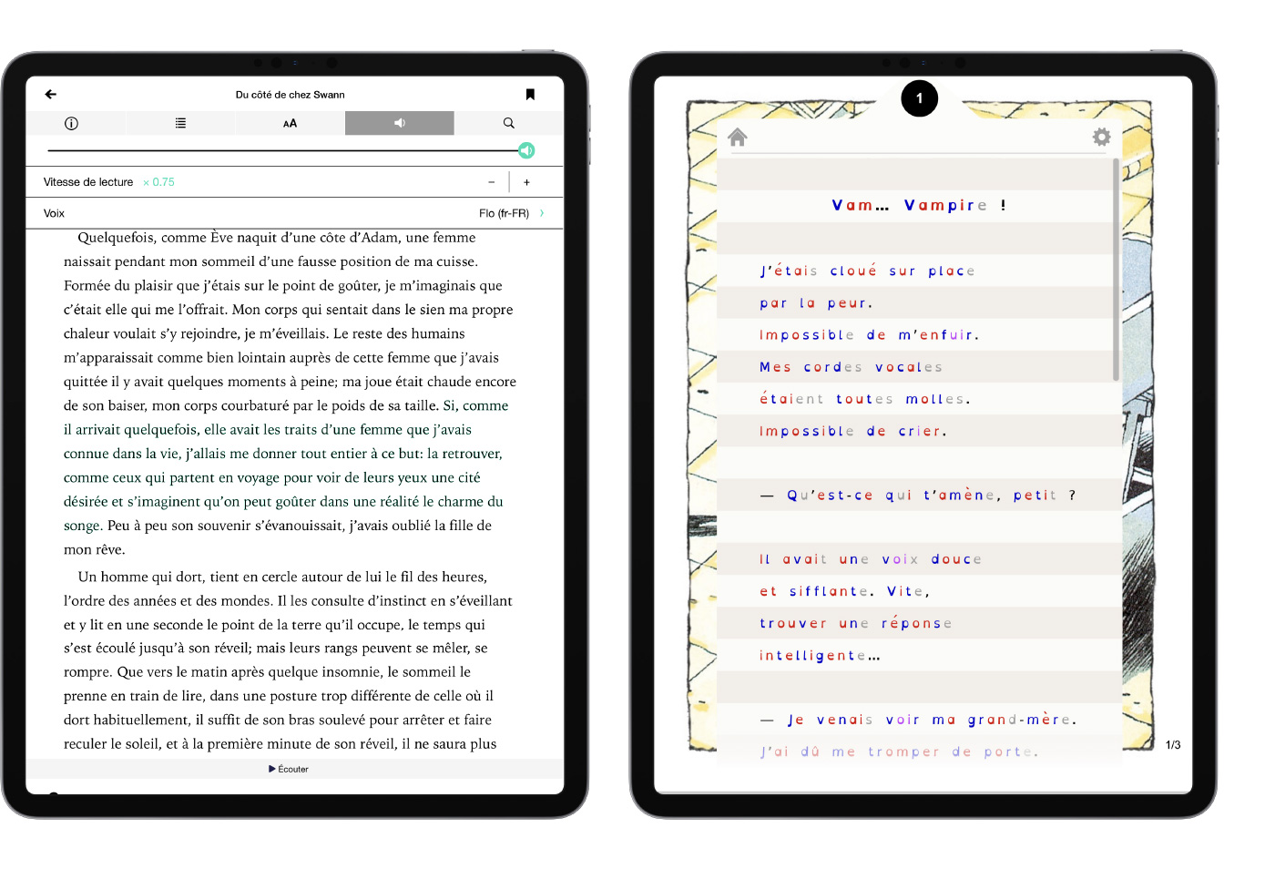Tap the back arrow in the Swann reader
1275x869 pixels.
(x=51, y=94)
